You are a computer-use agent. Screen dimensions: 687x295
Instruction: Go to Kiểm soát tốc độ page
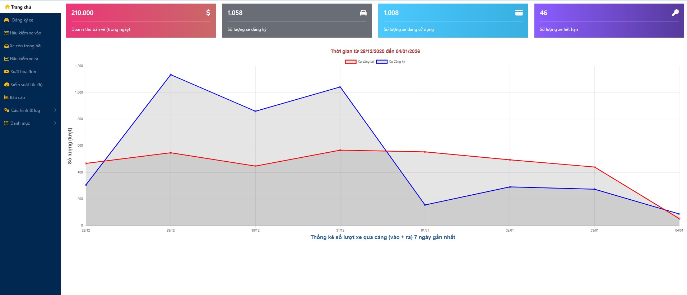coord(26,85)
